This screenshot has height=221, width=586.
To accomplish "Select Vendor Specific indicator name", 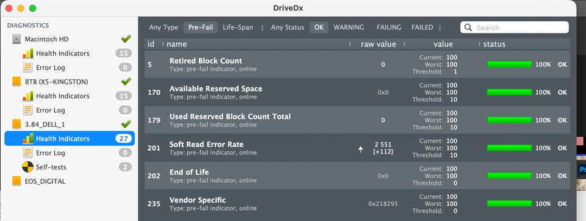I will [x=198, y=200].
